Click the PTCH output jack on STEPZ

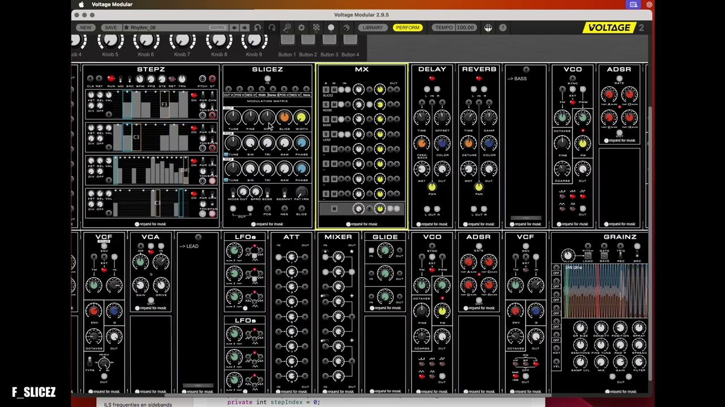coord(203,79)
